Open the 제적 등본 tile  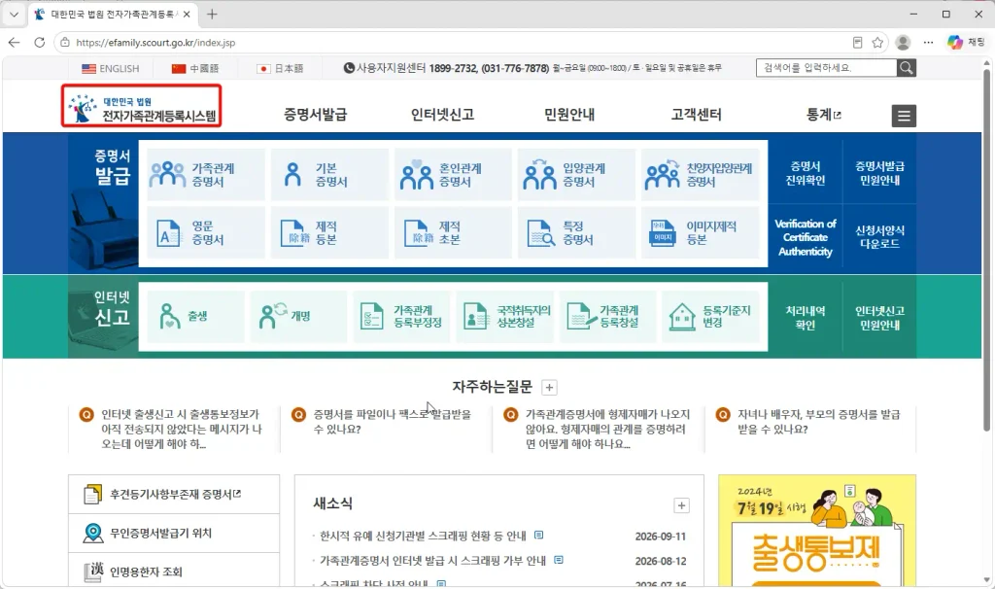click(x=329, y=232)
